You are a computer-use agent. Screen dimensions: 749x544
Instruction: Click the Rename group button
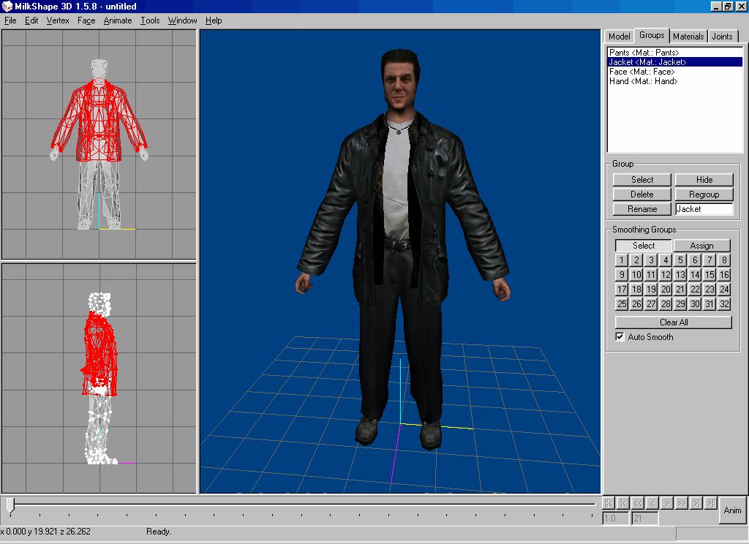pos(642,209)
